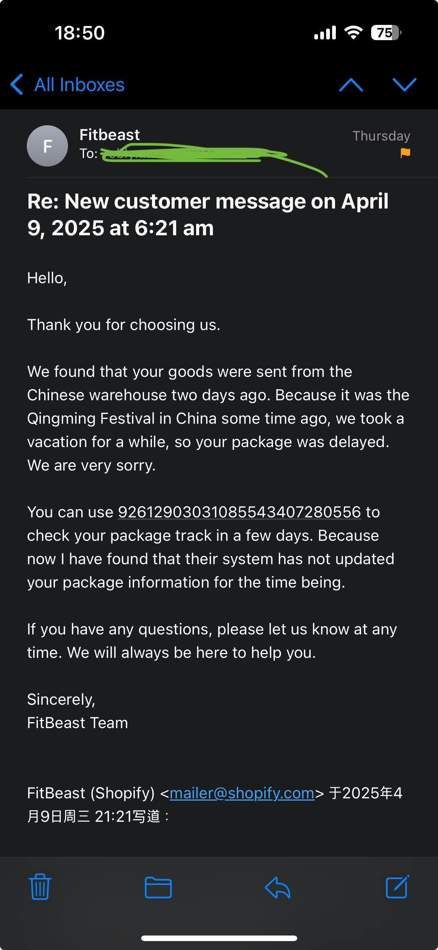This screenshot has width=438, height=950.
Task: Tap the Fitbeast sender avatar
Action: click(47, 146)
